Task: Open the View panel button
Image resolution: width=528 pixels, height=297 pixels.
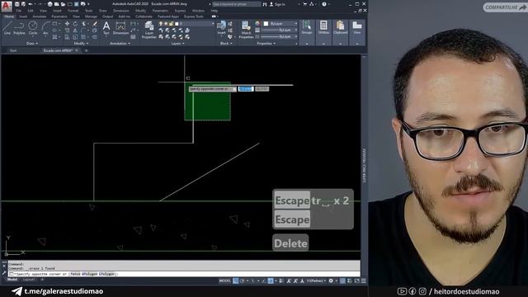Action: [x=357, y=27]
